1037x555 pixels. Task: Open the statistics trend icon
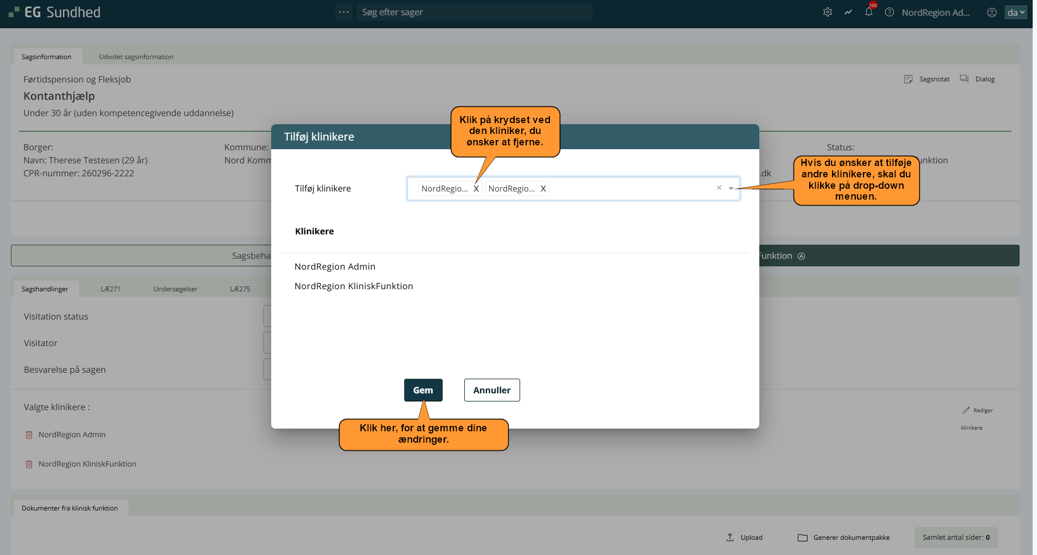click(x=848, y=12)
